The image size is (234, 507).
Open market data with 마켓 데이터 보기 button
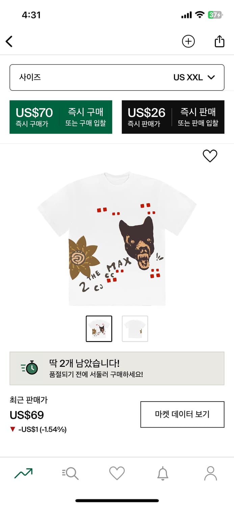click(x=182, y=414)
